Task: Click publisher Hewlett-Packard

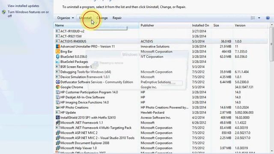Action: coord(152,113)
